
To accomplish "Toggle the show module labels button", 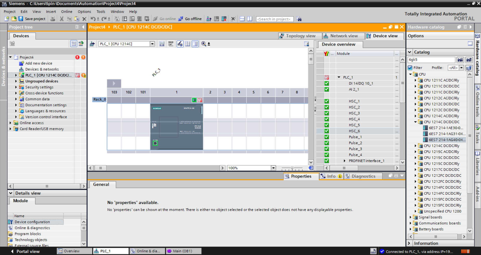I will click(x=171, y=44).
